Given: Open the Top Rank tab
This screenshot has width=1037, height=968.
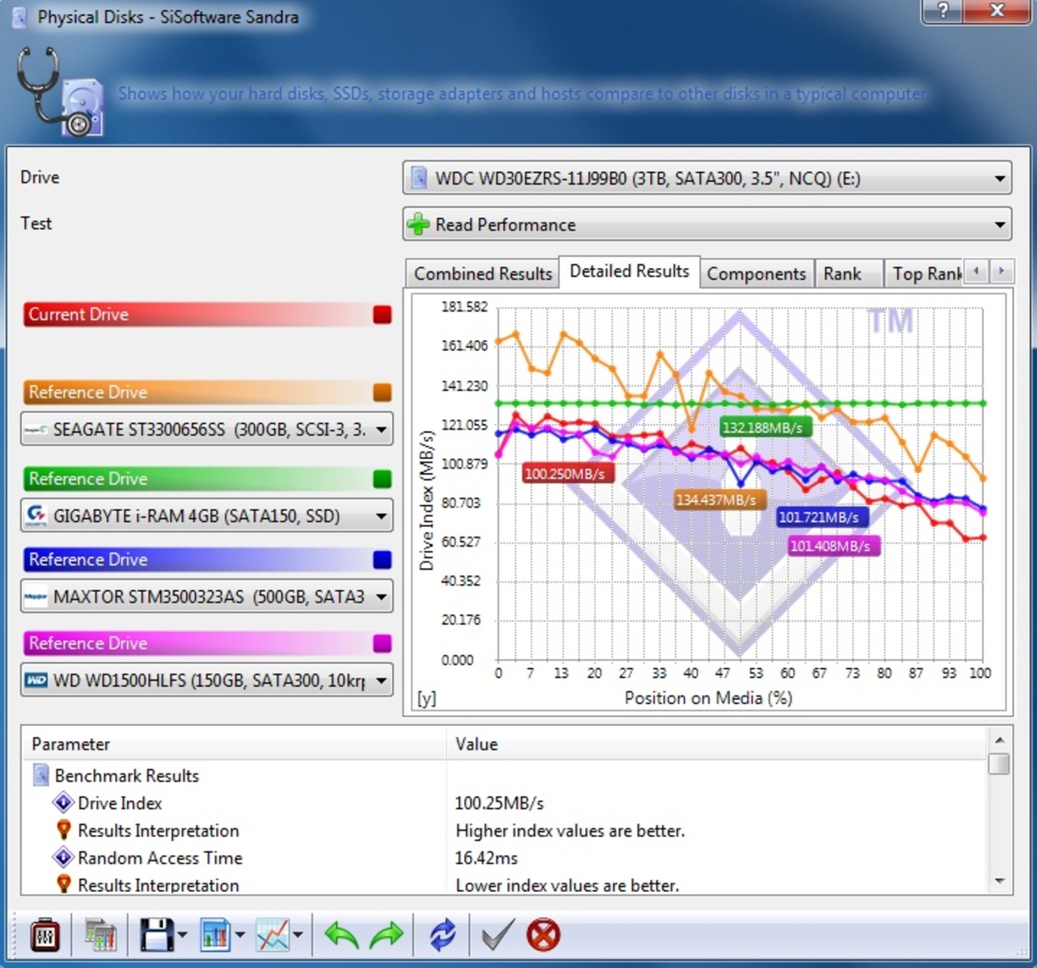Looking at the screenshot, I should (x=924, y=273).
